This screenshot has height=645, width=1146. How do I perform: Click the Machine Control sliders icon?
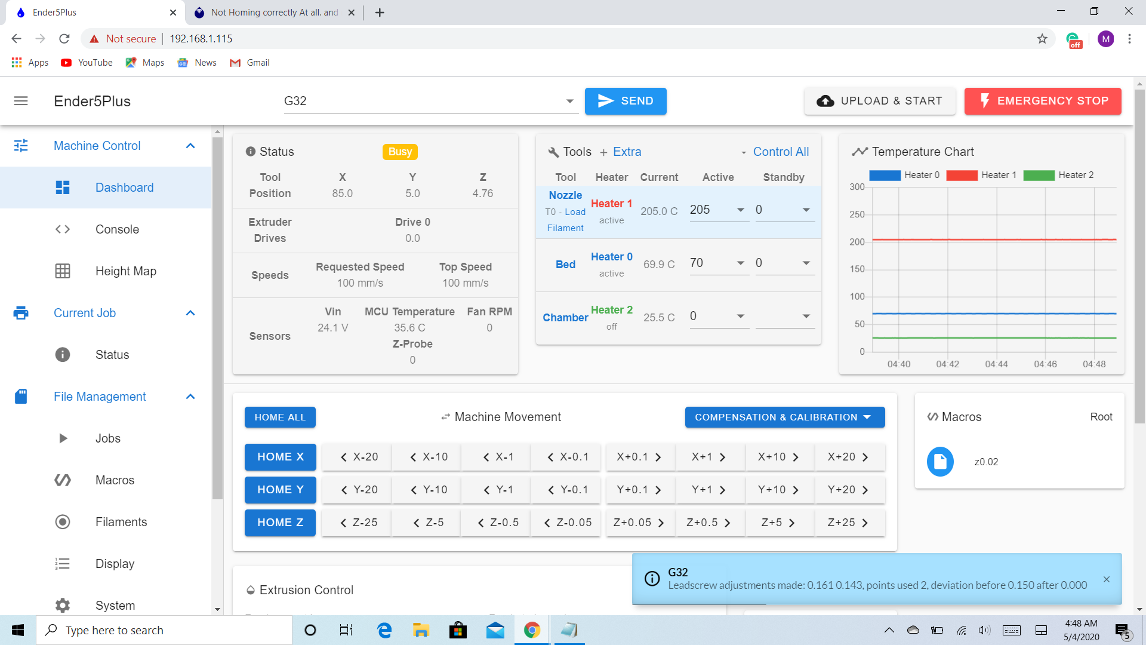(x=21, y=146)
